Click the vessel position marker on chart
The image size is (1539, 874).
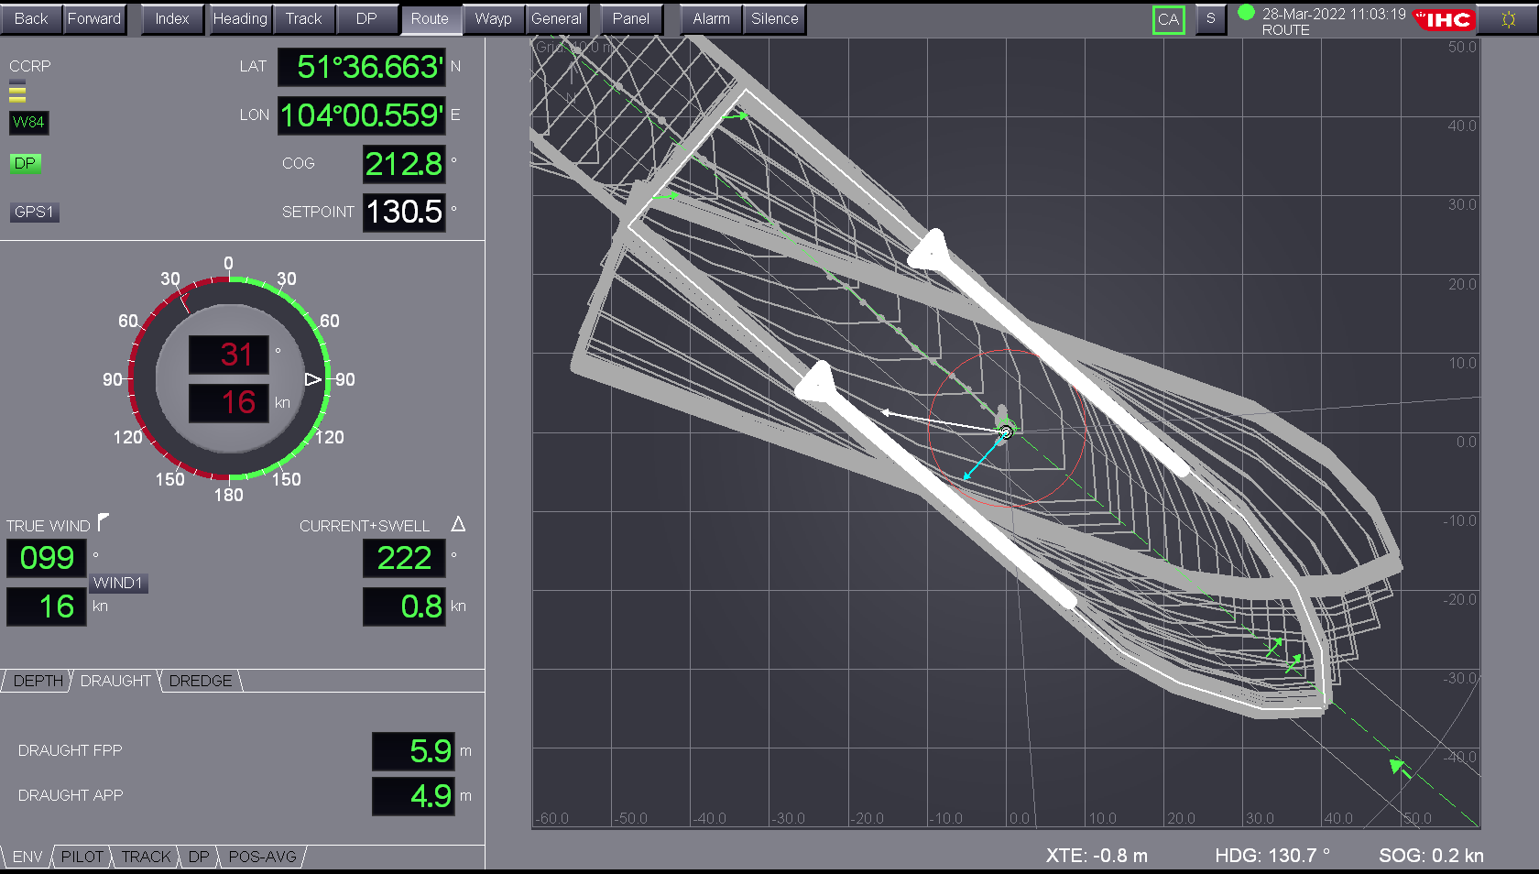(1006, 432)
